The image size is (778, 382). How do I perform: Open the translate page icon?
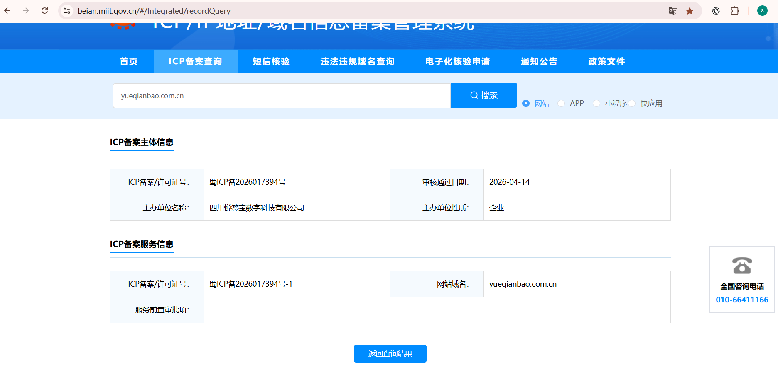pyautogui.click(x=673, y=11)
